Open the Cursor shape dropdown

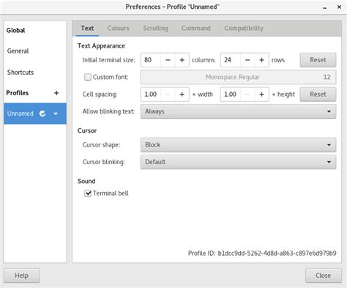[x=238, y=145]
